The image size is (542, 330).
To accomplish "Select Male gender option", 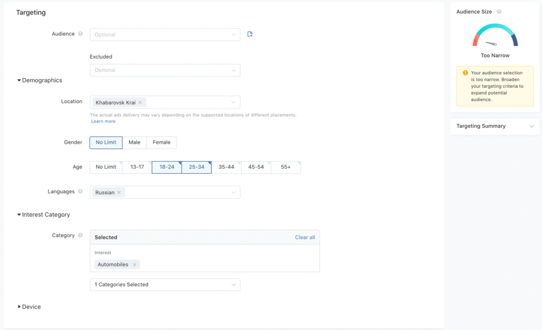I will (x=134, y=143).
